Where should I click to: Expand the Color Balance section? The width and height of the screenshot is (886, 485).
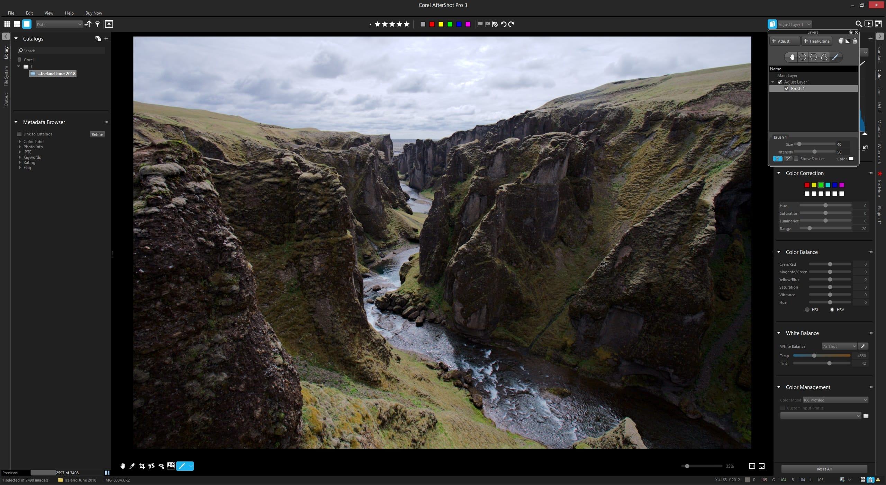click(780, 252)
